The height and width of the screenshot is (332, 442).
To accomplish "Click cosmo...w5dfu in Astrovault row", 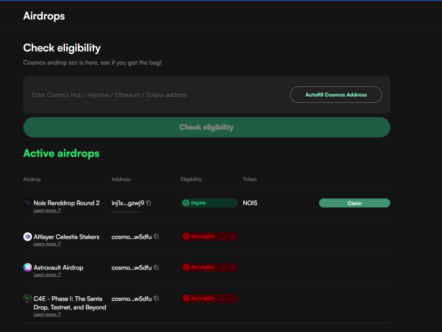I will point(132,268).
